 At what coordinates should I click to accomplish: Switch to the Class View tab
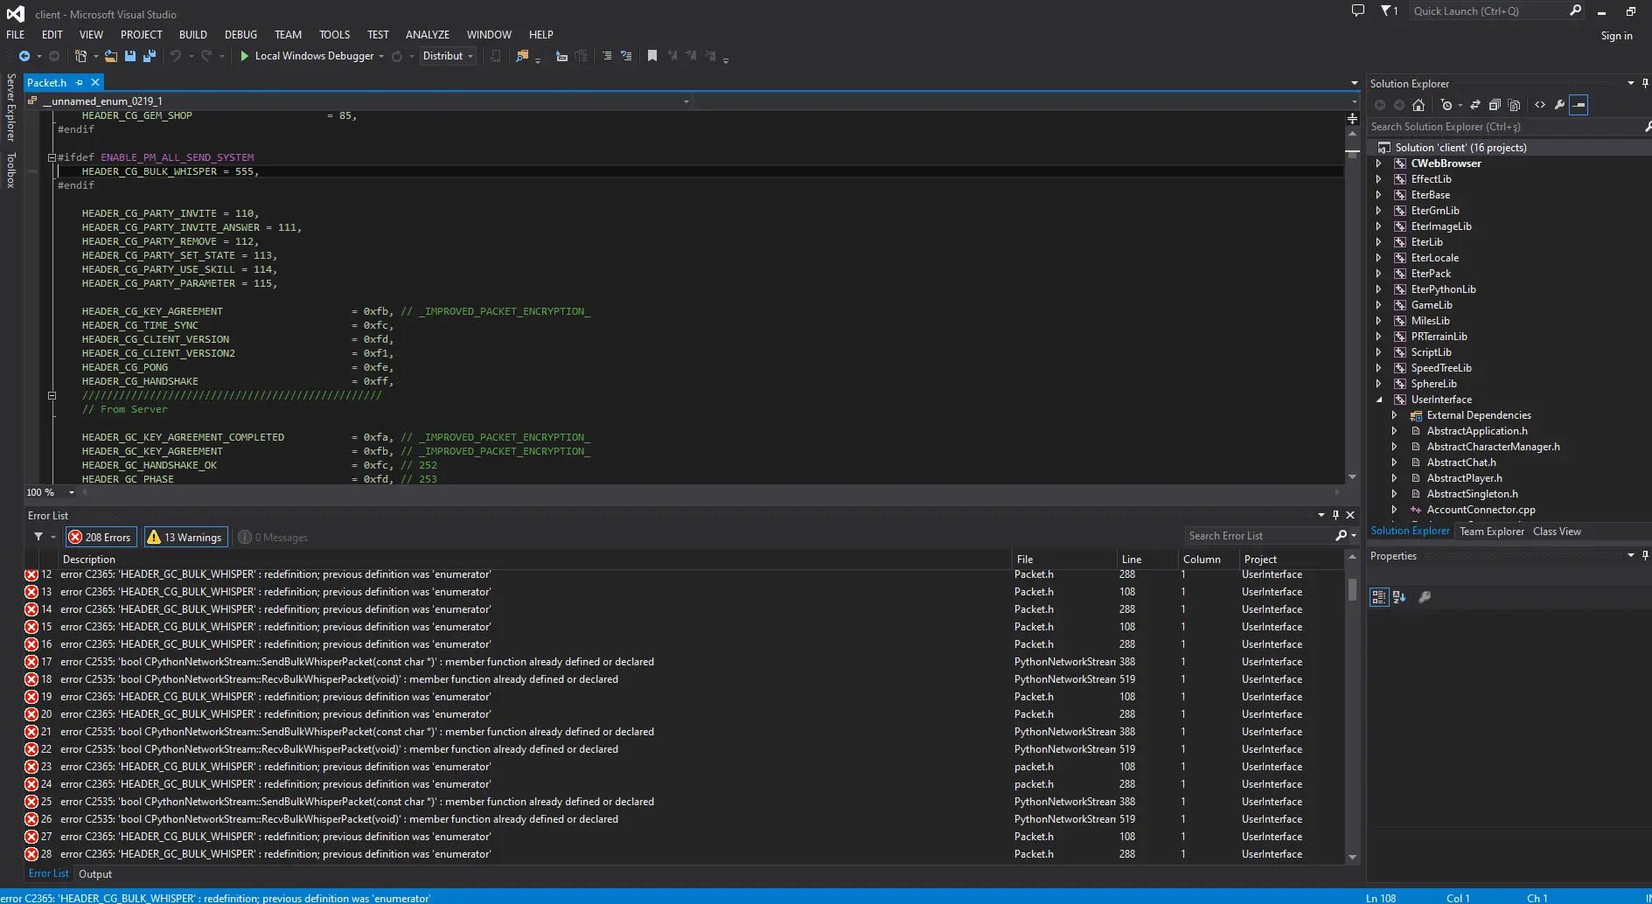pos(1556,532)
